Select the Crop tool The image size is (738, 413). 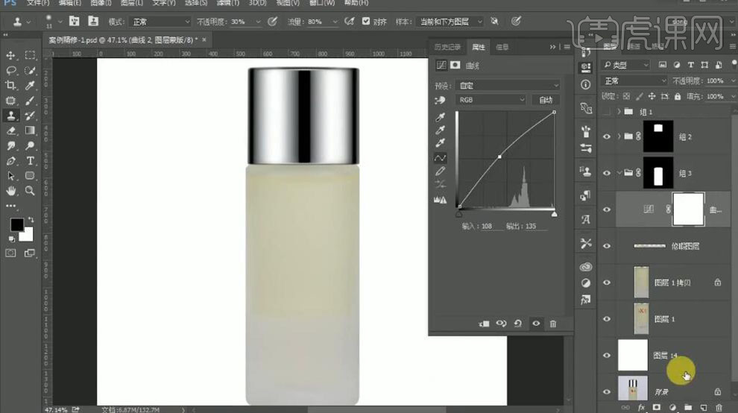[11, 86]
